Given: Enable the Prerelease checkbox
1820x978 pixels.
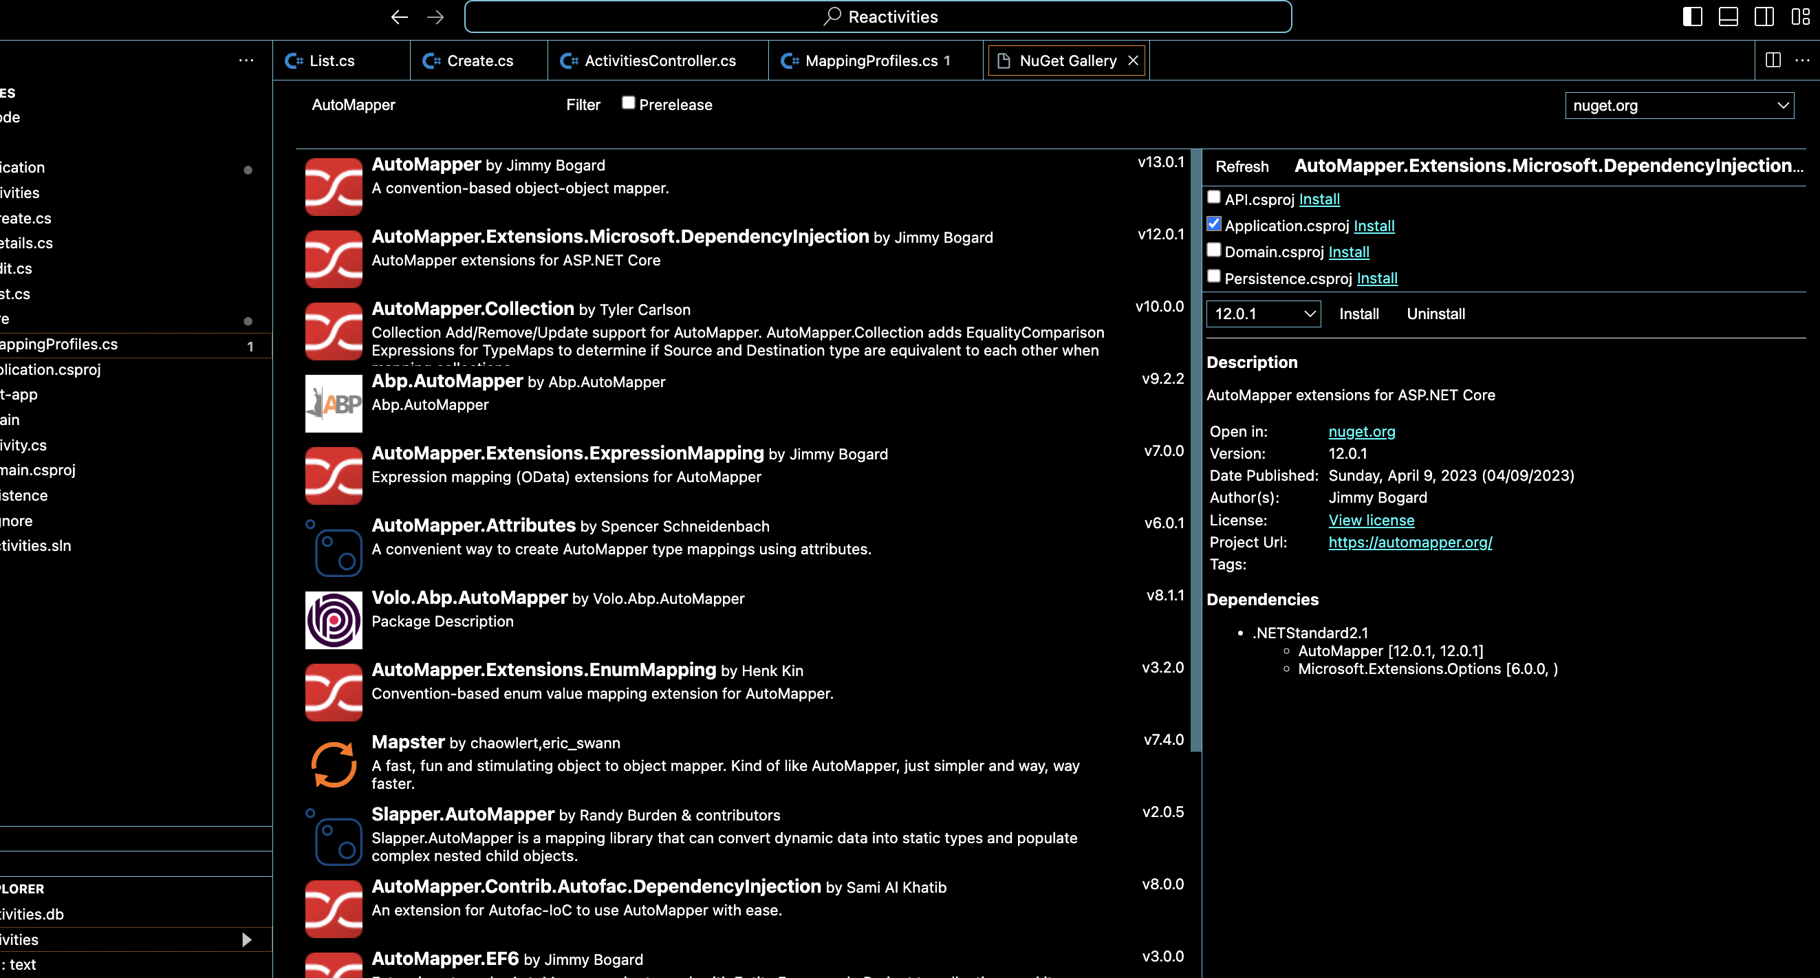Looking at the screenshot, I should tap(628, 103).
